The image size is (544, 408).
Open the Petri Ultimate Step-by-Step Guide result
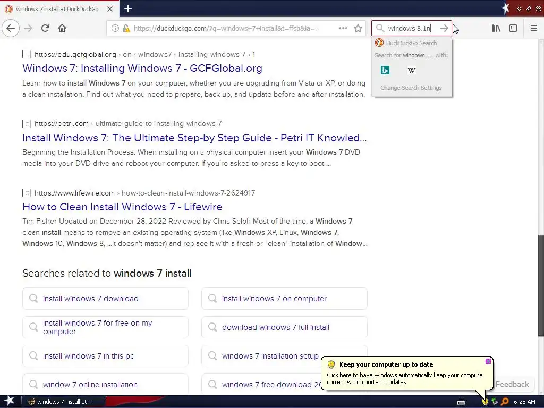click(x=194, y=138)
